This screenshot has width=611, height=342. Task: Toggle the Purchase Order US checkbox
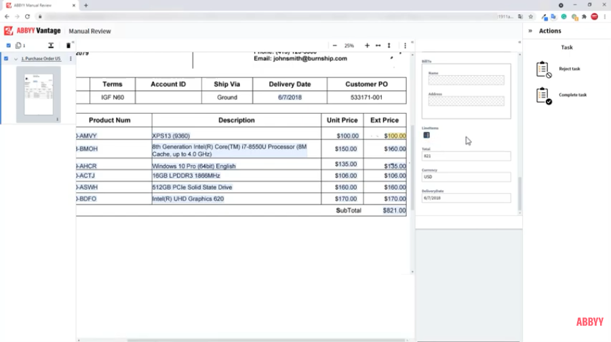6,59
